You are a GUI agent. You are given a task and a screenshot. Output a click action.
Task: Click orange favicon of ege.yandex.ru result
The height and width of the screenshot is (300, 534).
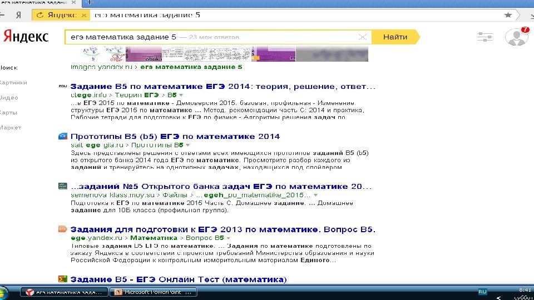[x=63, y=229]
